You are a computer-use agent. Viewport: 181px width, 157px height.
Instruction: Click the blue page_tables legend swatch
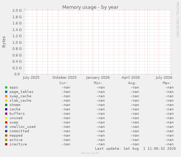click(6, 92)
